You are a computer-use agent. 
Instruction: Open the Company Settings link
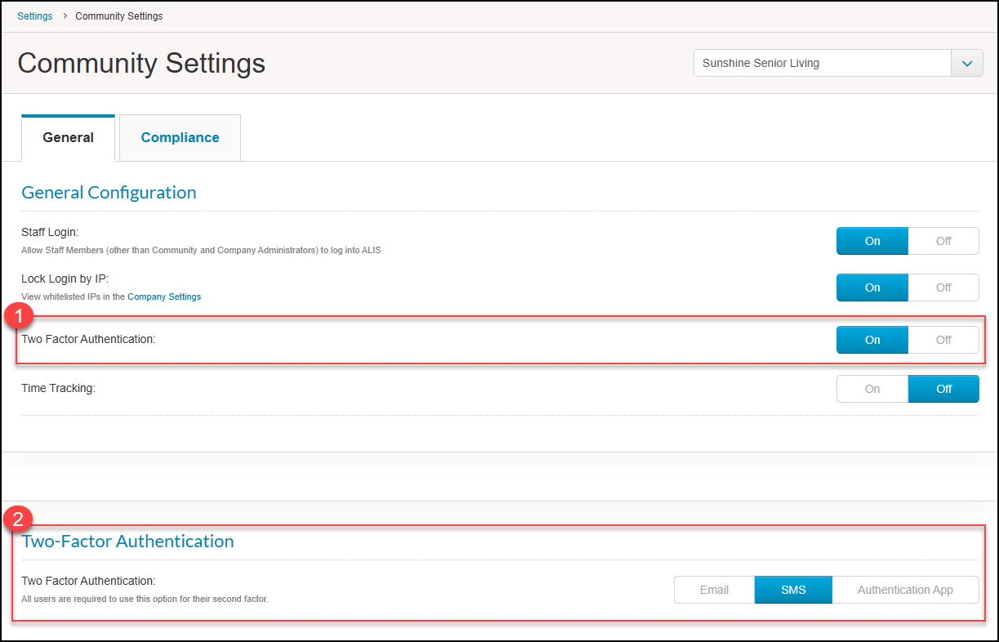pyautogui.click(x=164, y=296)
